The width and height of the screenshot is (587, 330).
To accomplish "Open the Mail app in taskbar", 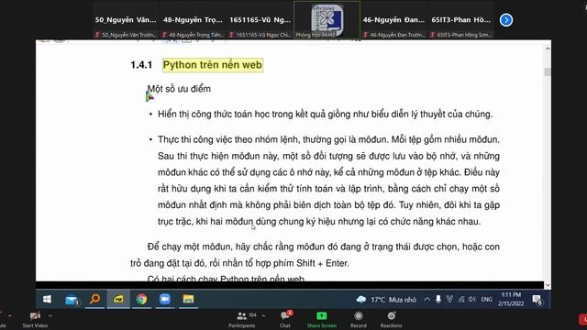I will (72, 300).
